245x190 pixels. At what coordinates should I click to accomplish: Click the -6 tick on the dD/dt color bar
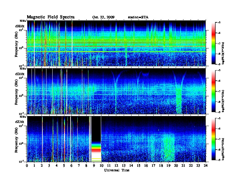tap(219, 81)
